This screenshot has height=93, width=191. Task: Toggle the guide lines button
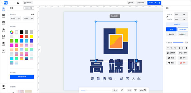pos(143,90)
